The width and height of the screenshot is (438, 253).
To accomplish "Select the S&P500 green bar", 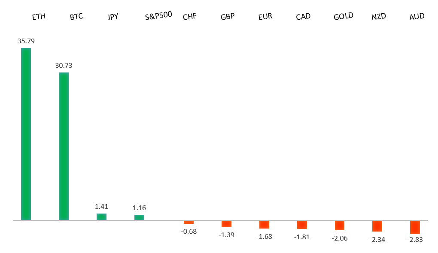I will point(139,217).
